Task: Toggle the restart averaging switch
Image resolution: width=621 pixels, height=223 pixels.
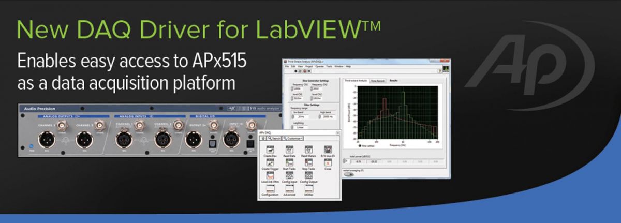Action: point(349,174)
